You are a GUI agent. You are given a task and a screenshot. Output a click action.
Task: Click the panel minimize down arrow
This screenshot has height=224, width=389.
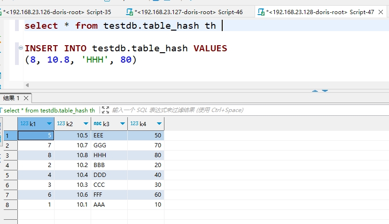(x=325, y=91)
